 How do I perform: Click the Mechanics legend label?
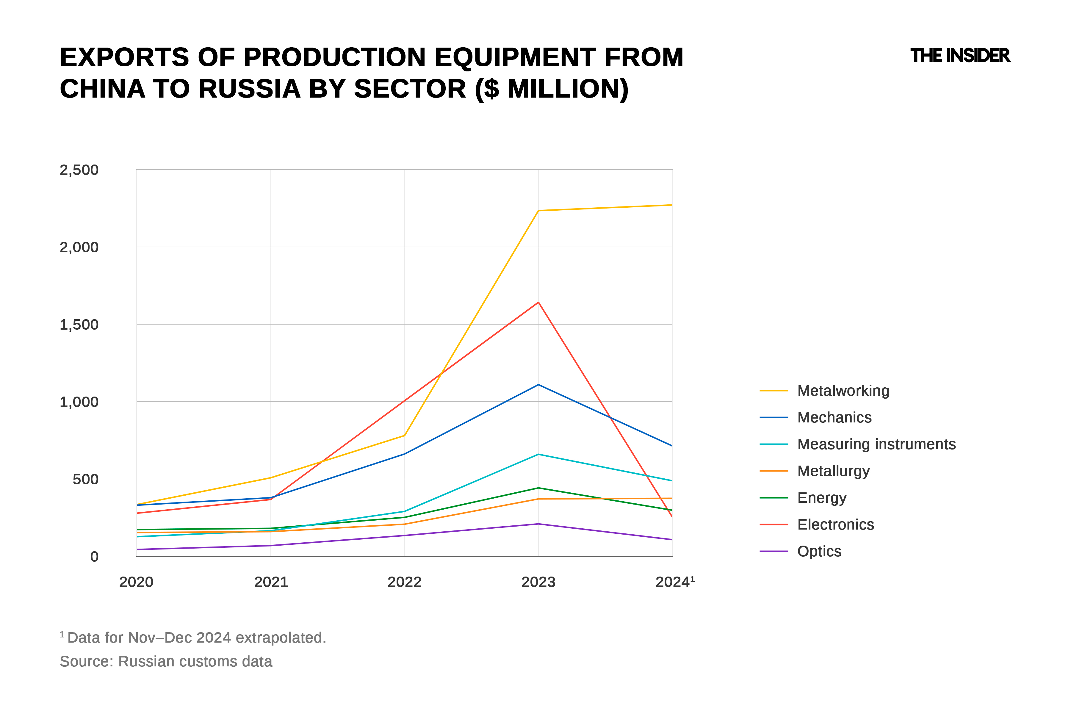pyautogui.click(x=834, y=418)
